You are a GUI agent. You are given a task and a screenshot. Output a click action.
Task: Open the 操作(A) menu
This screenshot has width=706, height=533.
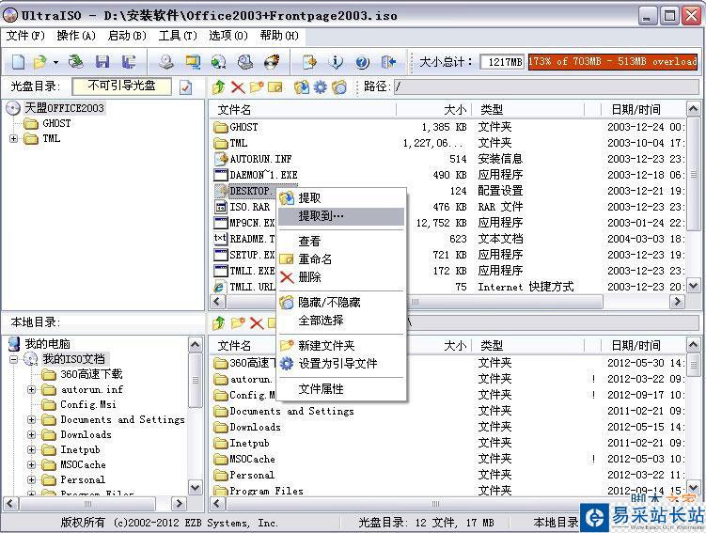[76, 36]
